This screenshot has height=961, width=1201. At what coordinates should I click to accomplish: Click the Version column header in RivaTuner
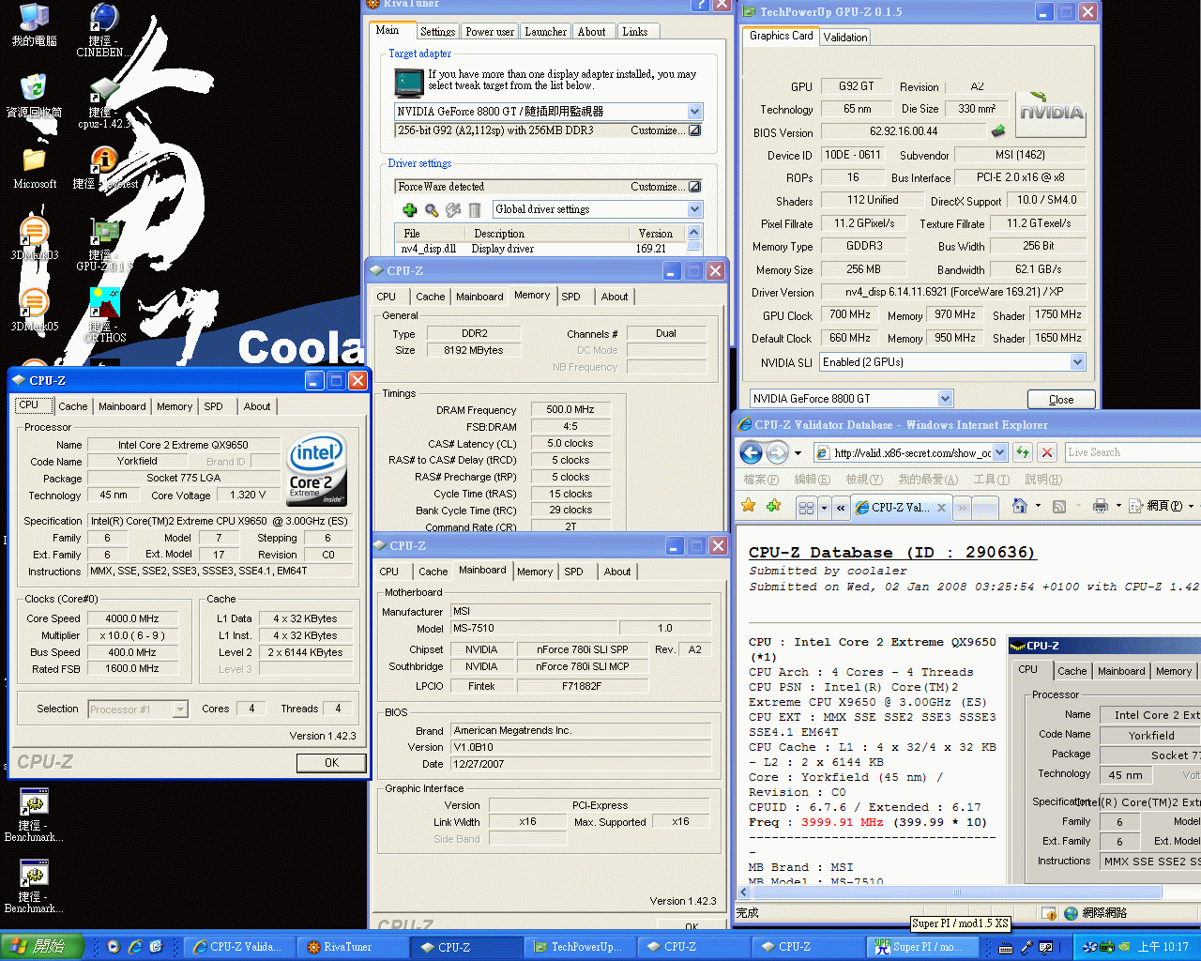pyautogui.click(x=655, y=234)
